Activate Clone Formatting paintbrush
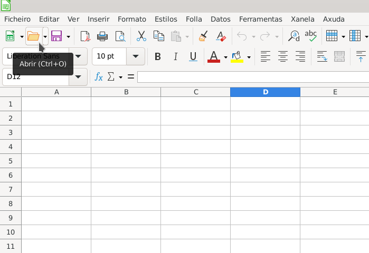Screen dimensions: 369x253 203,36
